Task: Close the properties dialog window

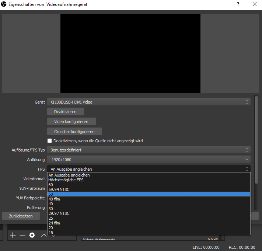Action: pos(254,4)
